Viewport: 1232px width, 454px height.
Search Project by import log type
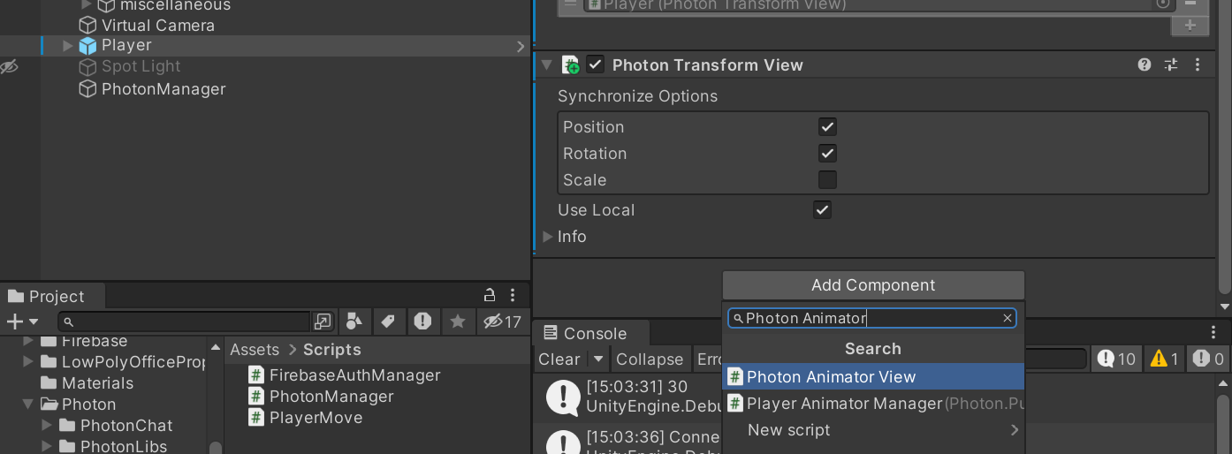click(422, 322)
